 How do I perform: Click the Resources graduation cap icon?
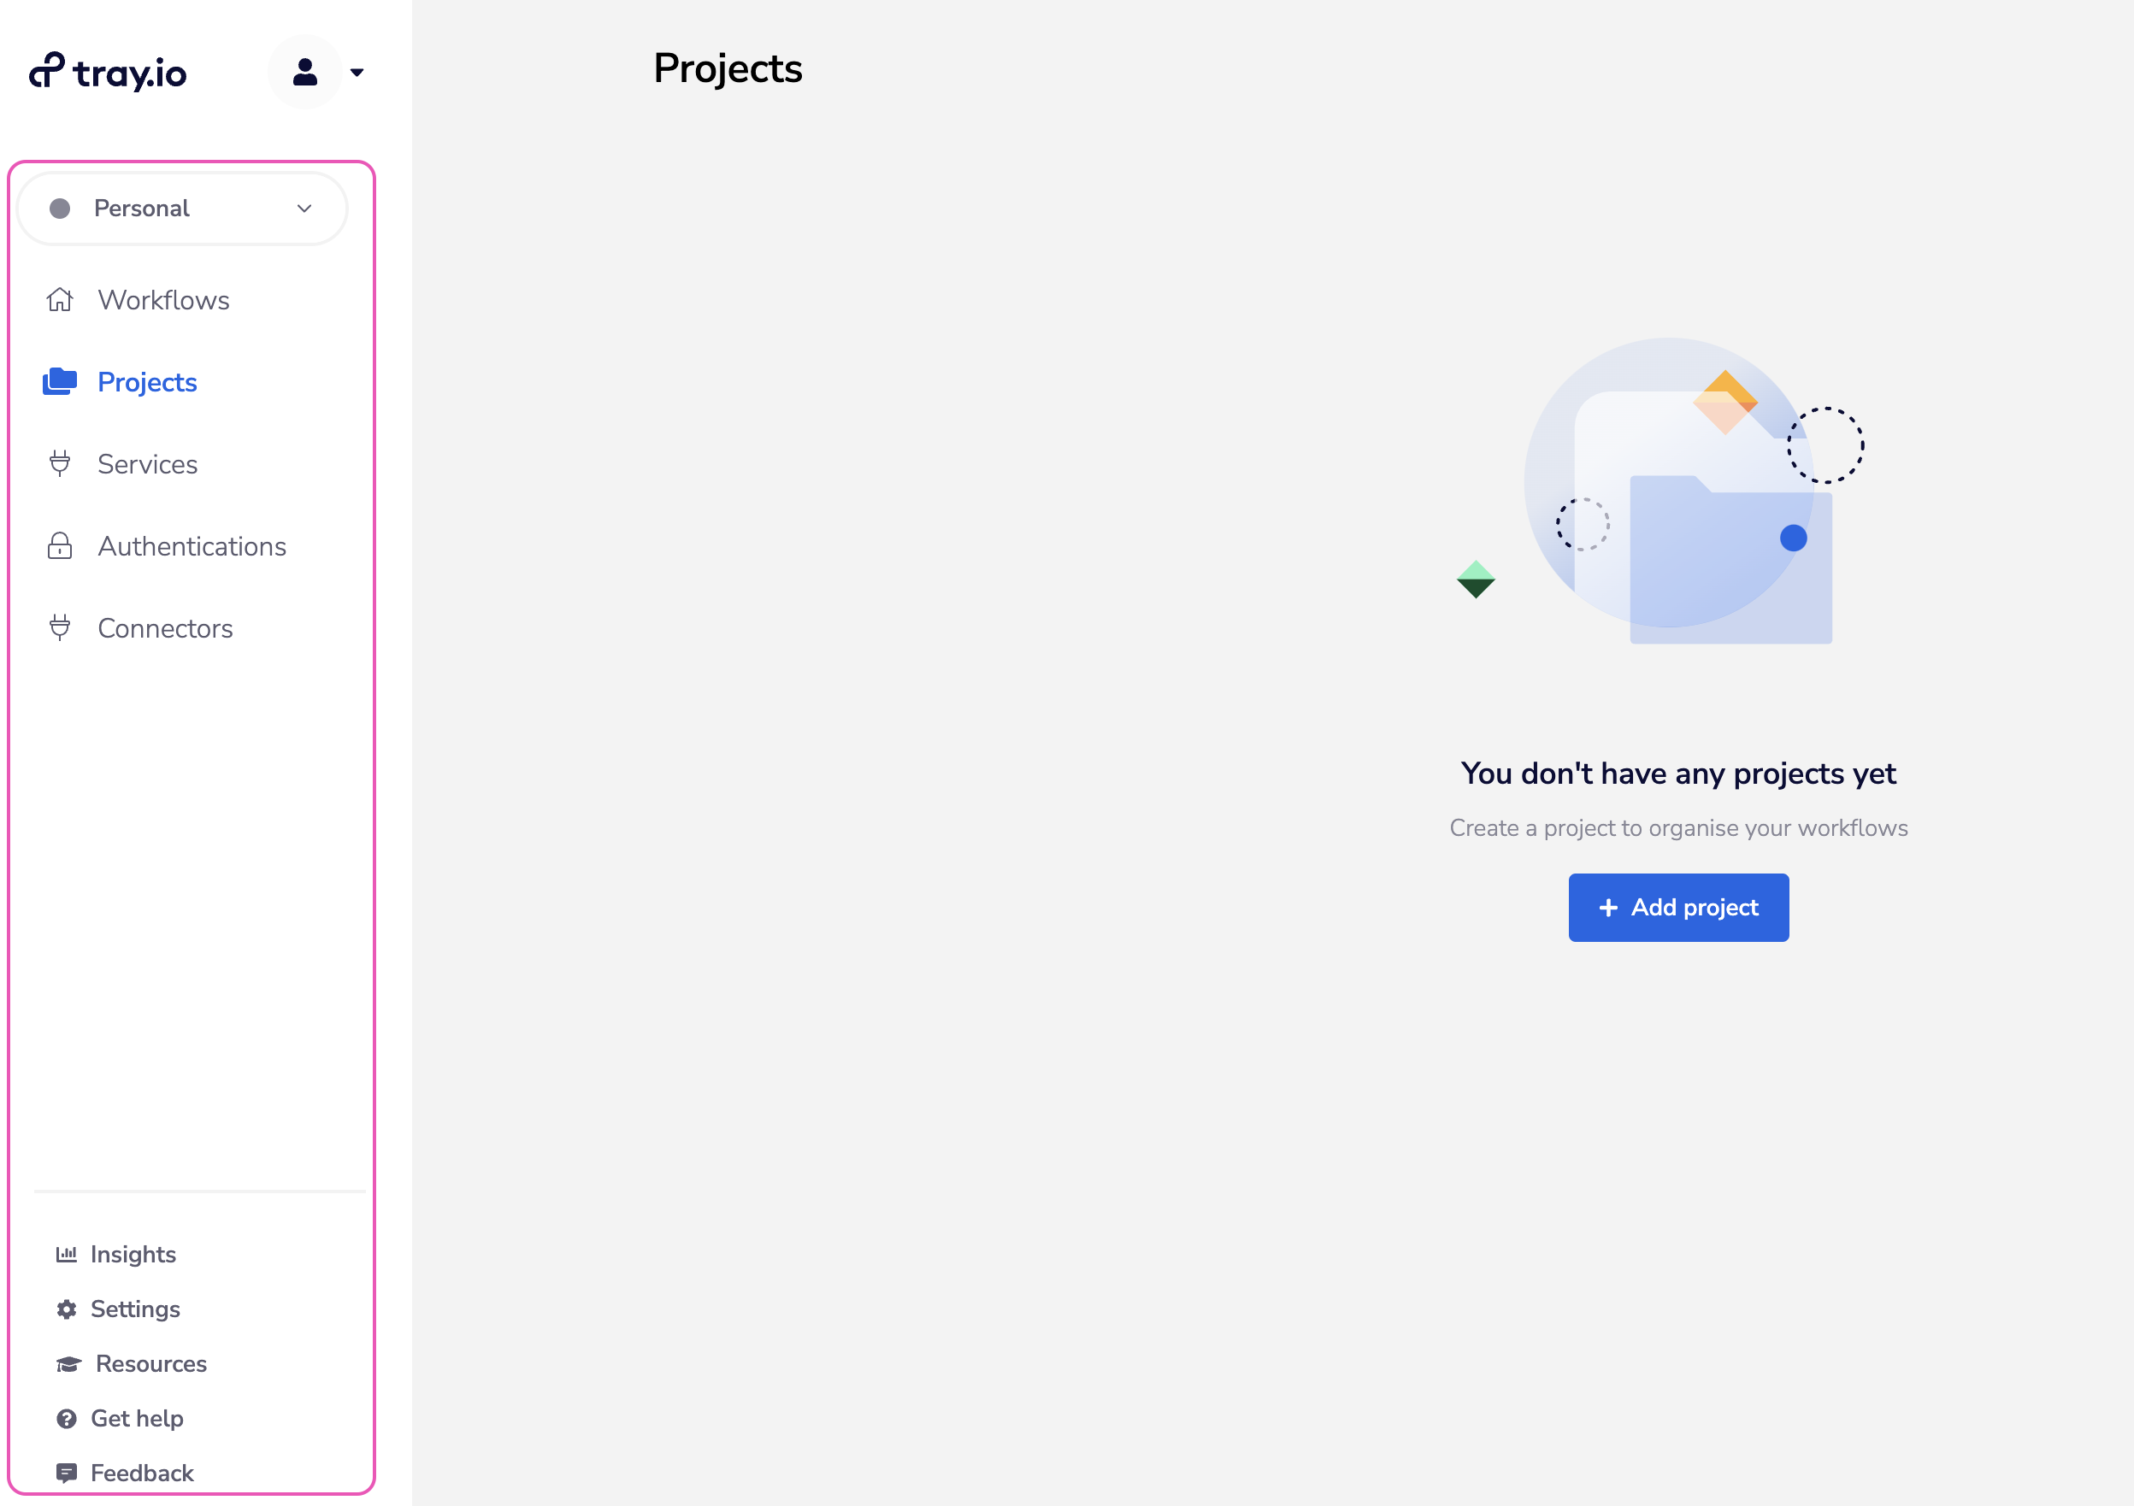pyautogui.click(x=68, y=1364)
